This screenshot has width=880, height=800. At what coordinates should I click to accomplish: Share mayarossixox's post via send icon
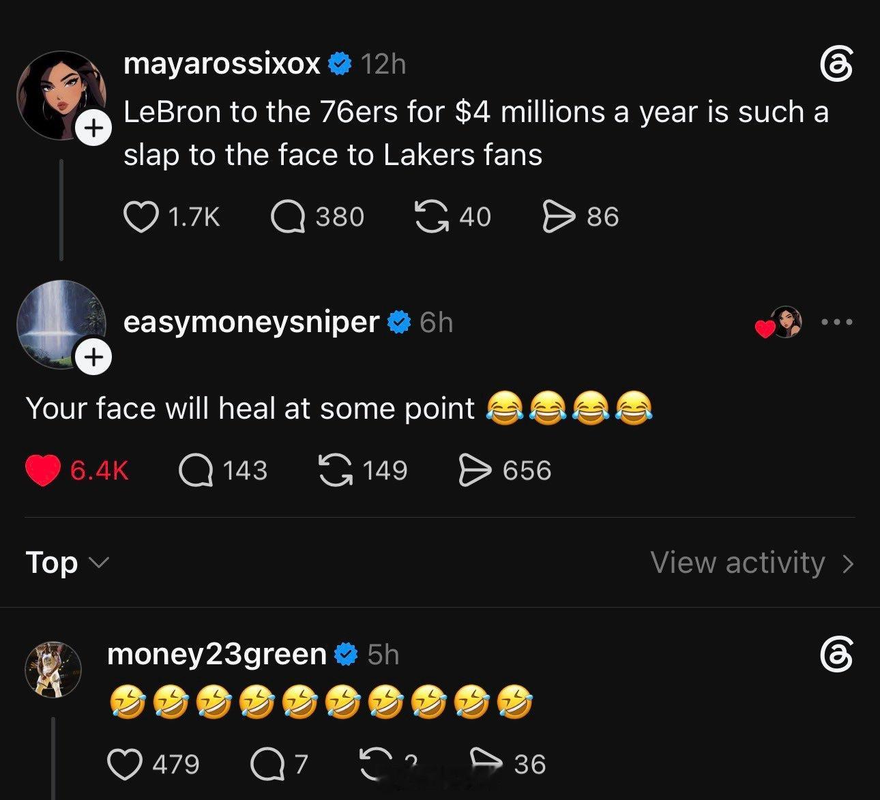(x=559, y=217)
